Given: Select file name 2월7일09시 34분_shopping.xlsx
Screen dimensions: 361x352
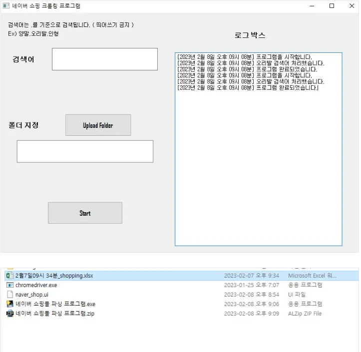Looking at the screenshot, I should (x=54, y=276).
